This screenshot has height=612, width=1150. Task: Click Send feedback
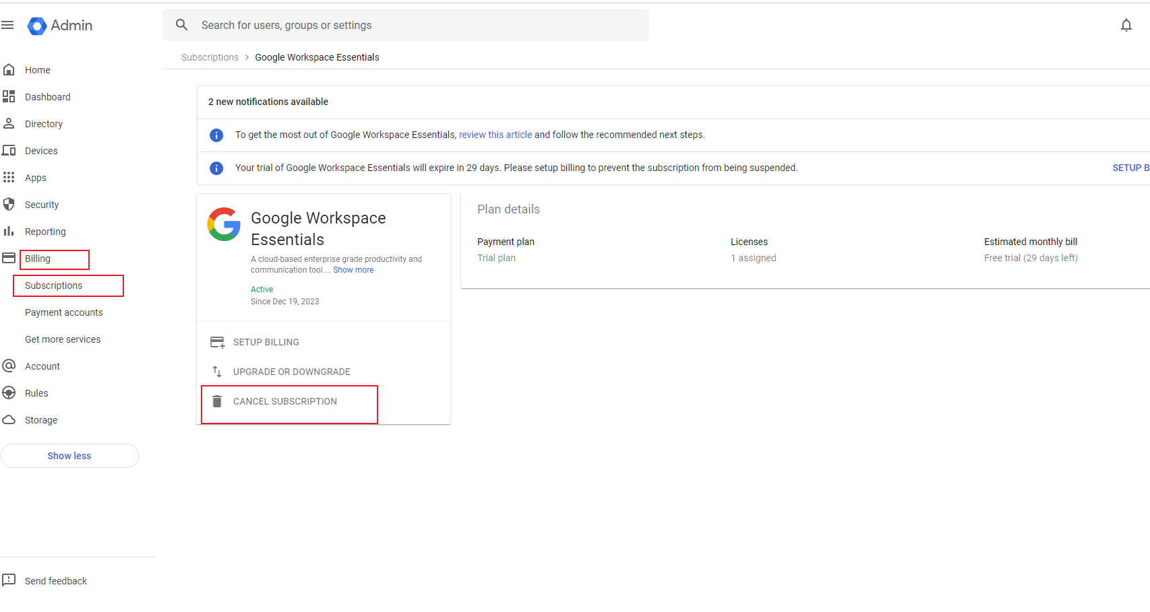point(56,581)
